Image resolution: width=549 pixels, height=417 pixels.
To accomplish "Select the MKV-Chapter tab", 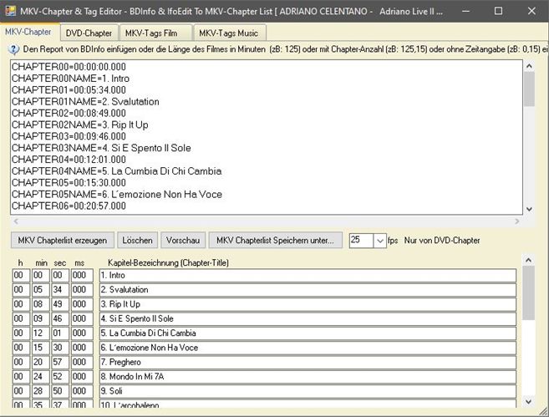I will coord(28,32).
